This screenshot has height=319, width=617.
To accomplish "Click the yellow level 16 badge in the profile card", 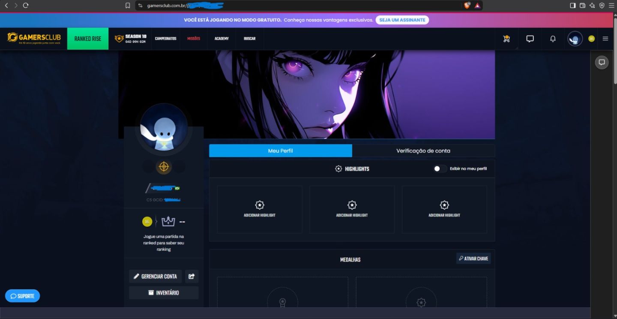I will [x=147, y=222].
